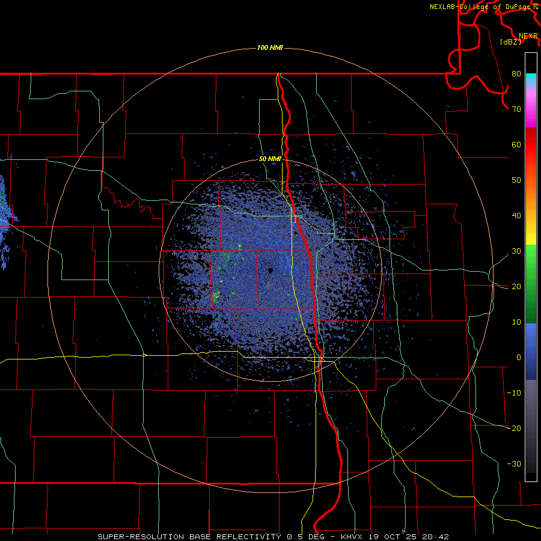Click the "100 NMI" range ring label
Screen dimensions: 541x541
click(270, 47)
